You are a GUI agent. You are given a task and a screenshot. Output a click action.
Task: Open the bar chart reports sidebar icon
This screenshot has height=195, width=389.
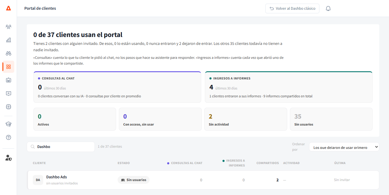(x=9, y=40)
